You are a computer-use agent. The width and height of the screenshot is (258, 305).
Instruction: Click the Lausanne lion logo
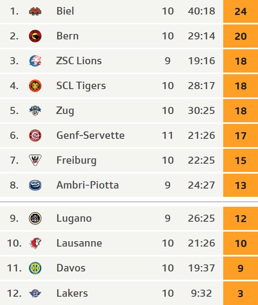(35, 243)
